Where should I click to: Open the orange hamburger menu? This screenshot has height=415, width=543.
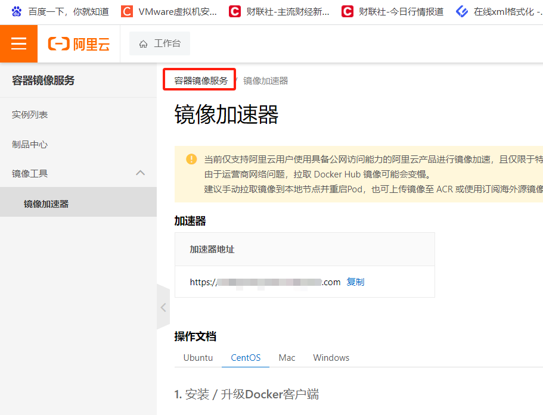(18, 43)
